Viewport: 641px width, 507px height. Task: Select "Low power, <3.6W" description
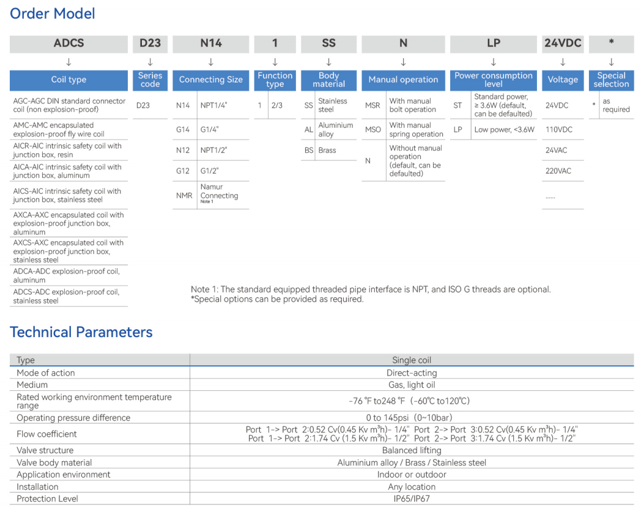[x=505, y=130]
